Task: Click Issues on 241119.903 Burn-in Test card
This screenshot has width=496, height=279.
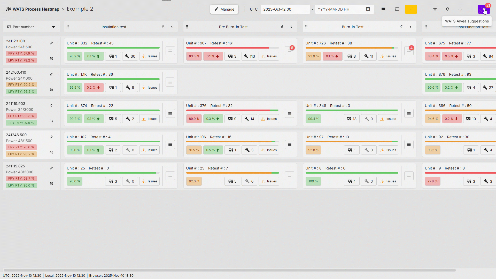Action: pos(388,119)
